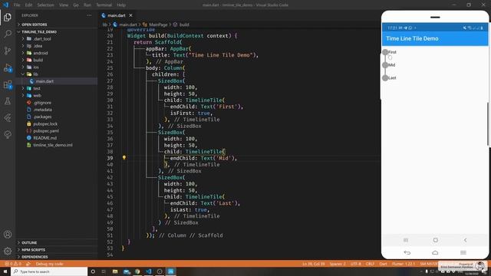Click the Spaces indentation status item
Screen dimensions: 491x276
(x=338, y=264)
